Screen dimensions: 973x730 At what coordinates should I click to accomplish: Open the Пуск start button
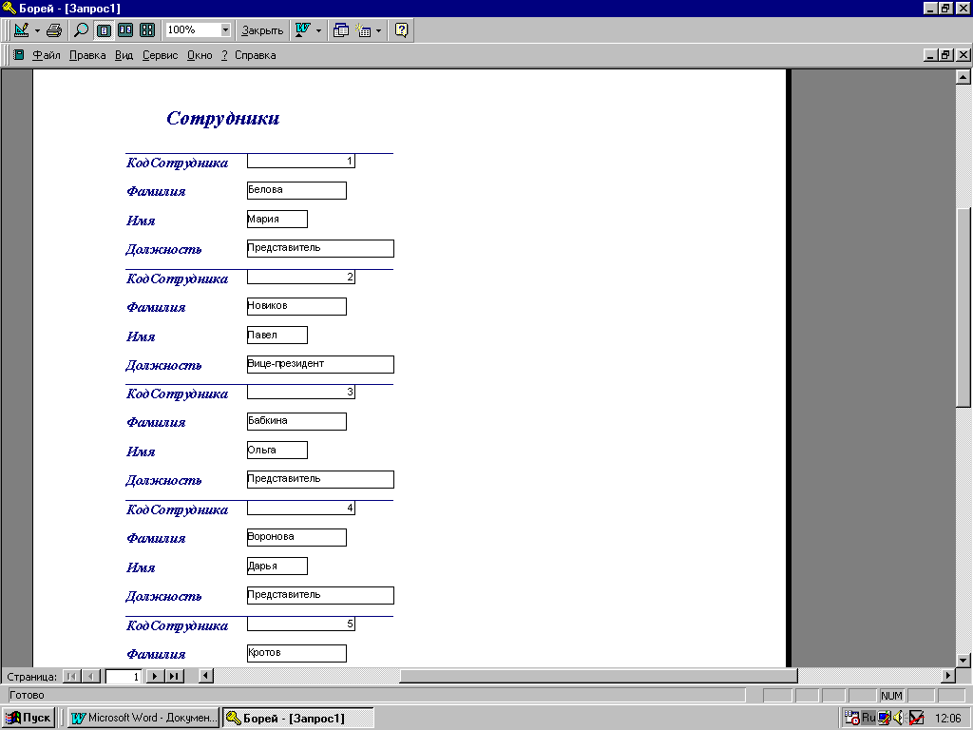(29, 718)
